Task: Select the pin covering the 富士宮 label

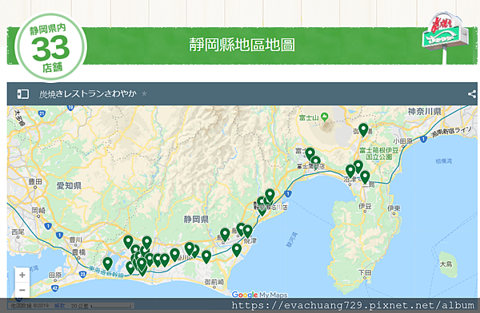Action: [310, 153]
